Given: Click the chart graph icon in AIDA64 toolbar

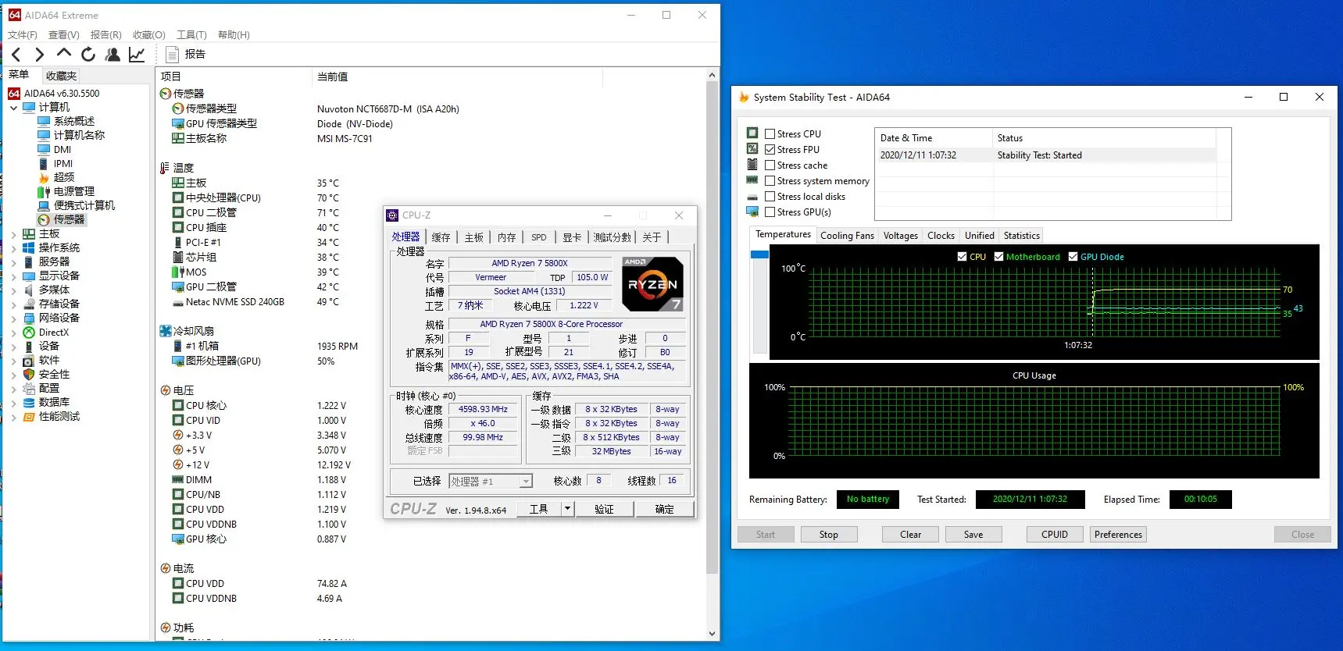Looking at the screenshot, I should [137, 54].
